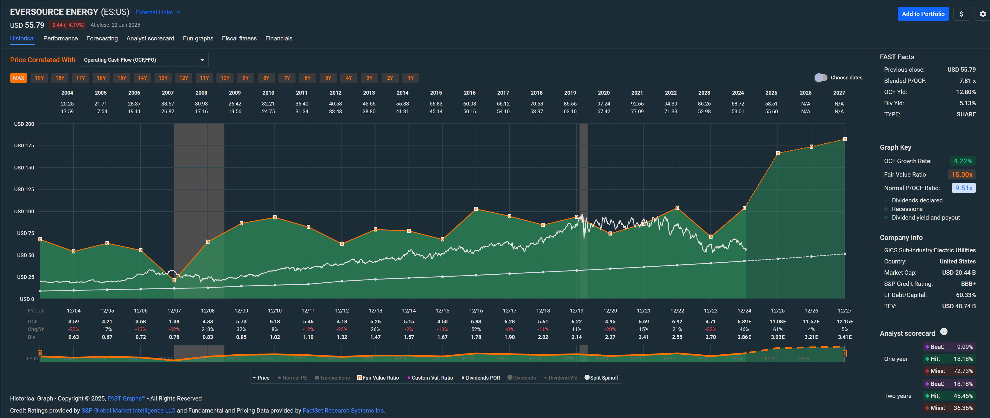Click Add to Portfolio button
990x418 pixels.
pos(923,14)
